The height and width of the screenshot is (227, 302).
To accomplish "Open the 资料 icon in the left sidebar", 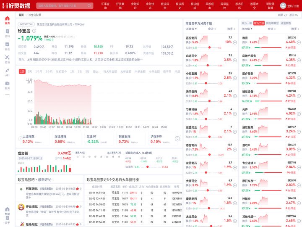I will pyautogui.click(x=7, y=32).
